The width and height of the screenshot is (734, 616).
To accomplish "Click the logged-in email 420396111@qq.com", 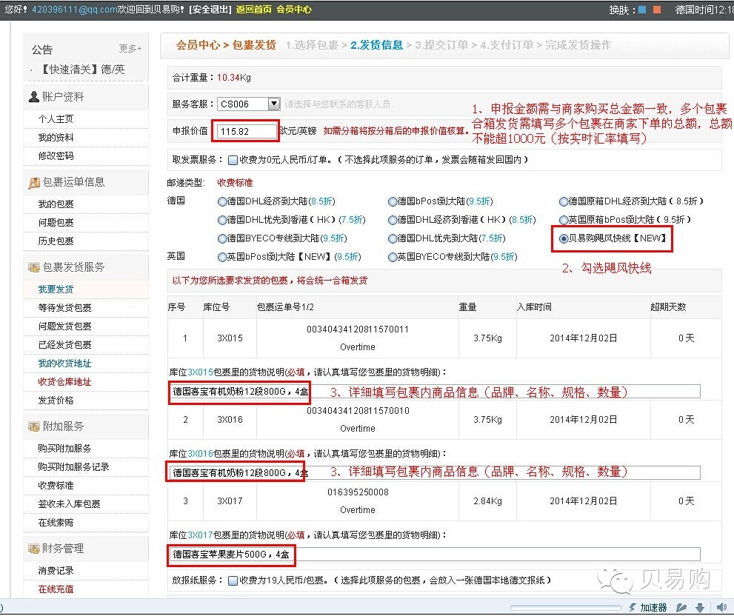I will [x=74, y=10].
